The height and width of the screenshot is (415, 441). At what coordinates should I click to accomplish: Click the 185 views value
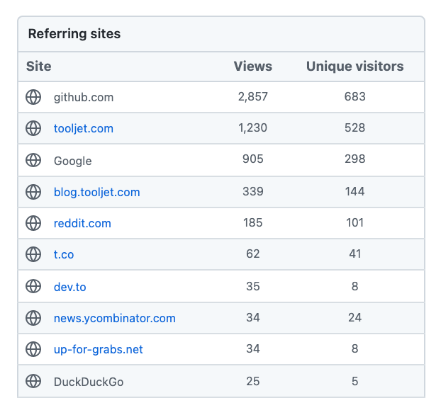pos(253,222)
